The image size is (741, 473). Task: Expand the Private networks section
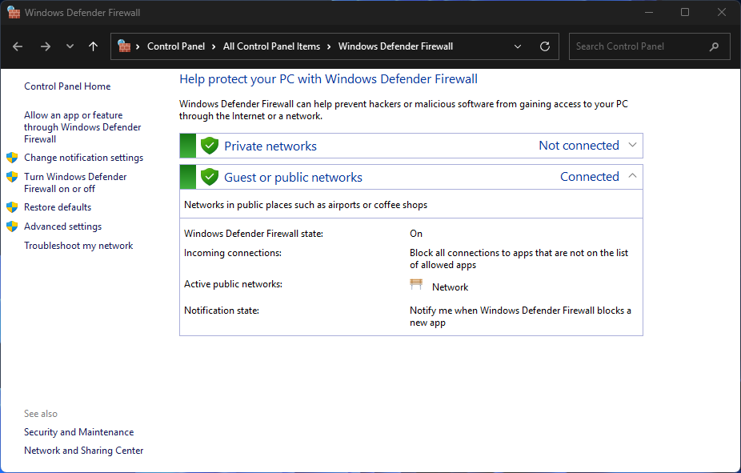(x=632, y=146)
